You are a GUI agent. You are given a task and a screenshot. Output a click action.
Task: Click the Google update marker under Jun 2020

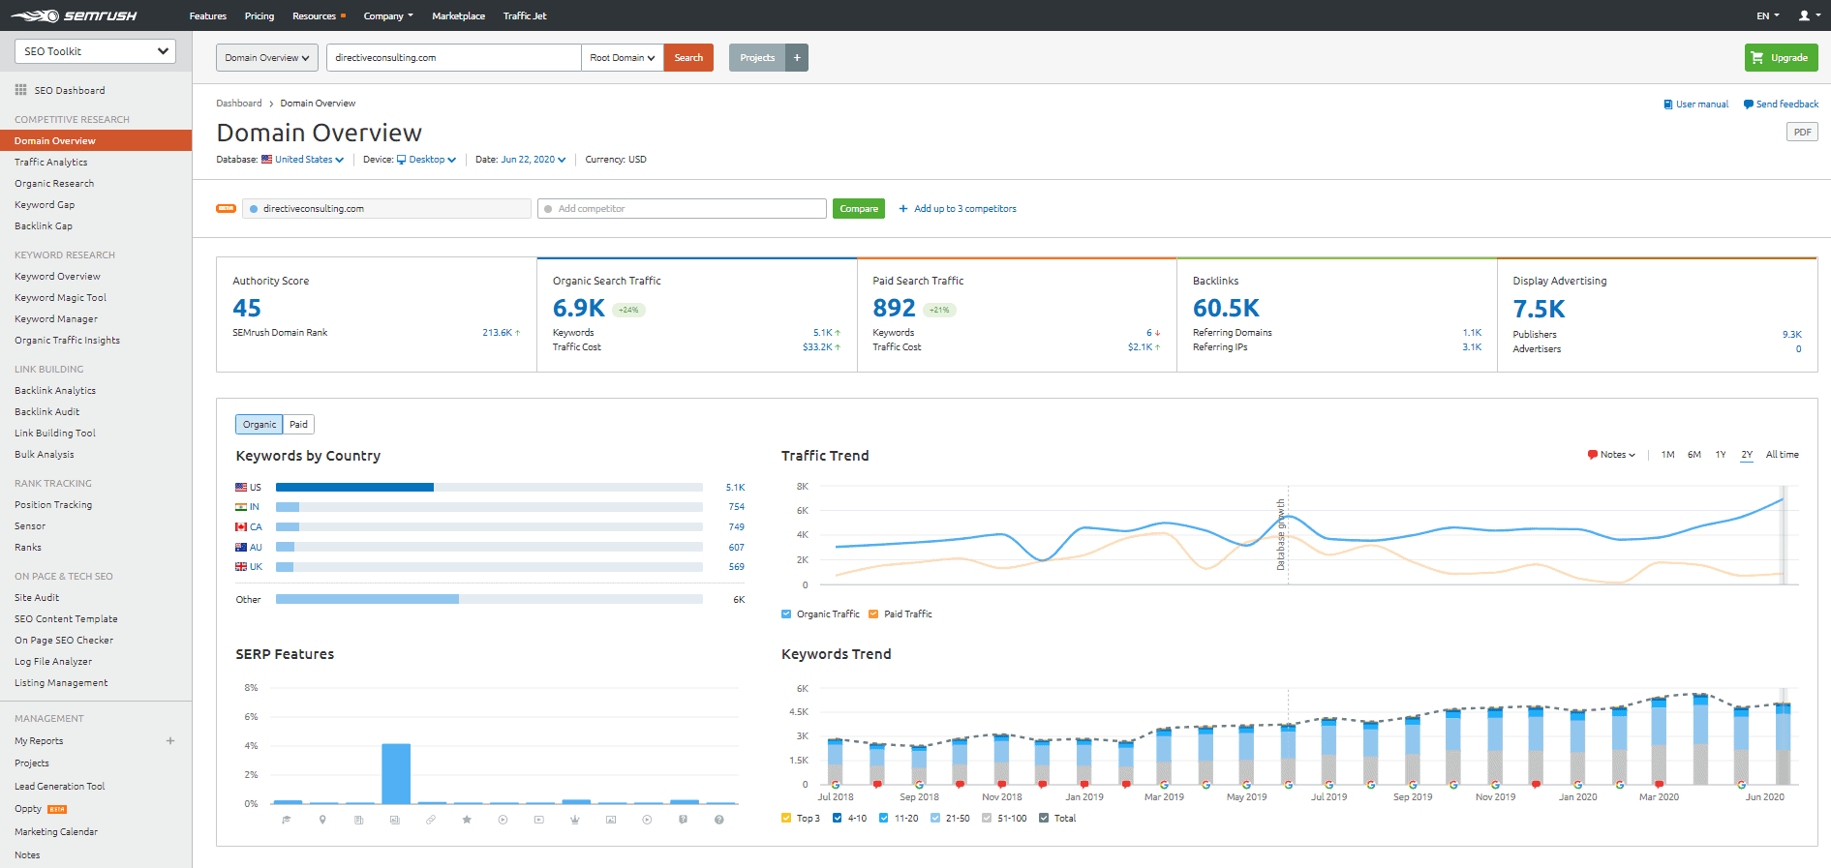tap(1742, 785)
